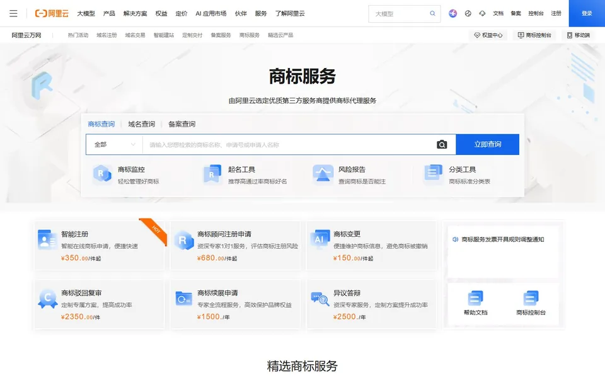Open the 解决方案 top menu
Viewport: 605px width, 378px height.
click(x=135, y=13)
